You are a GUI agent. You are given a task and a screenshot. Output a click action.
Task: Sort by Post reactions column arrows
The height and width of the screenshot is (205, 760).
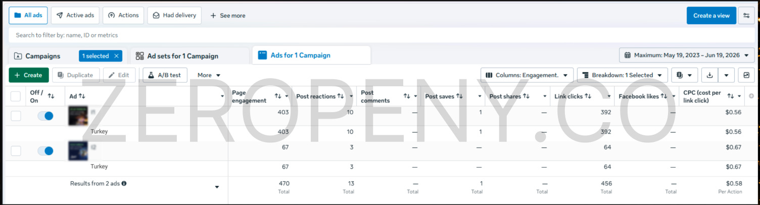pos(341,96)
